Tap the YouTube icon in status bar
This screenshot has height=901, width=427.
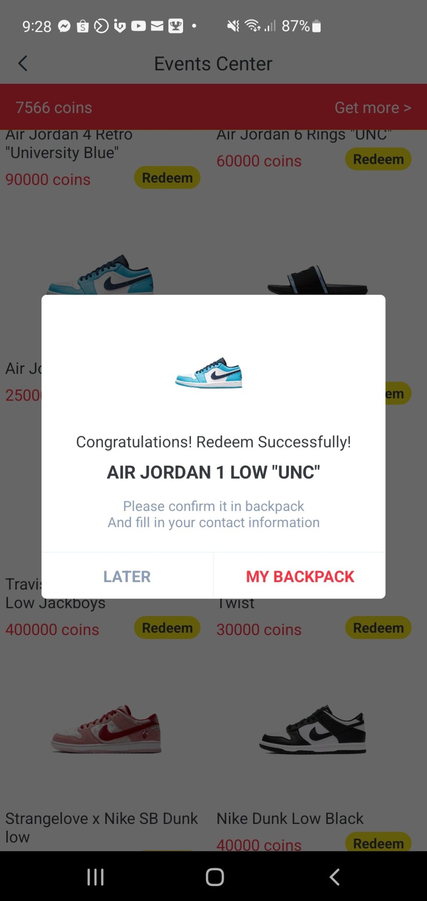[138, 26]
